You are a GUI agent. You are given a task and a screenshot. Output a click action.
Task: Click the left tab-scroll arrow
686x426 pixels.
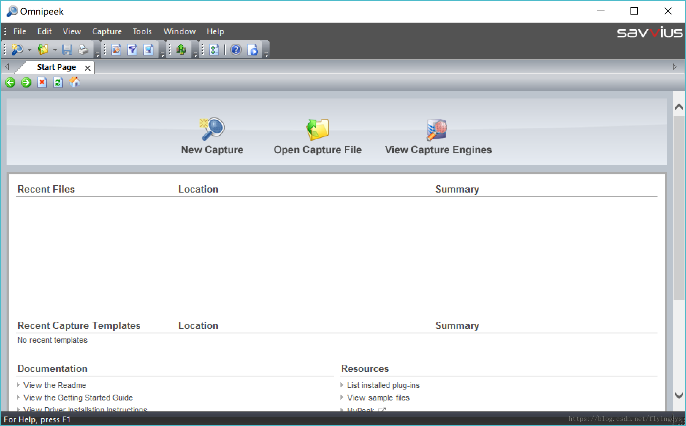pos(7,67)
